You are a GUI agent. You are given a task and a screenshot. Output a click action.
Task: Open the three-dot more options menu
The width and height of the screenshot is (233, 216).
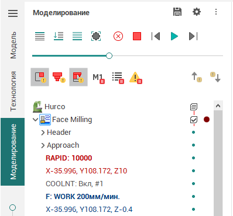coord(216,12)
